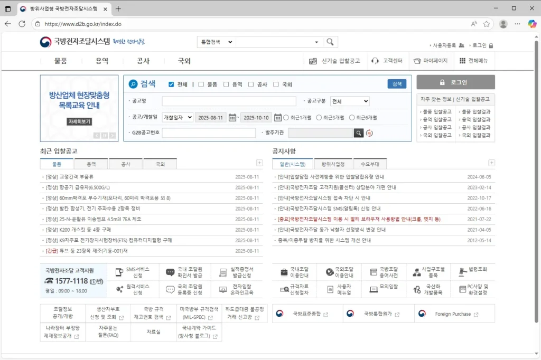
Task: Select the 최근3개월 radio button
Action: tap(319, 118)
